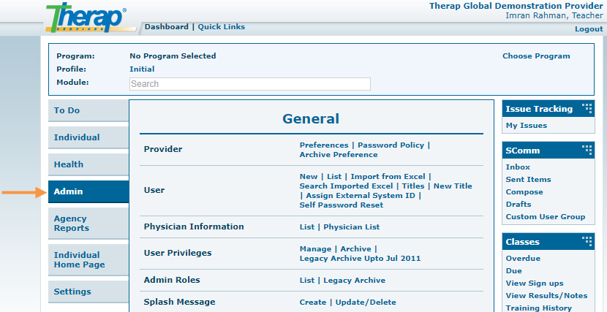Open the Settings tab
607x312 pixels.
(x=88, y=292)
